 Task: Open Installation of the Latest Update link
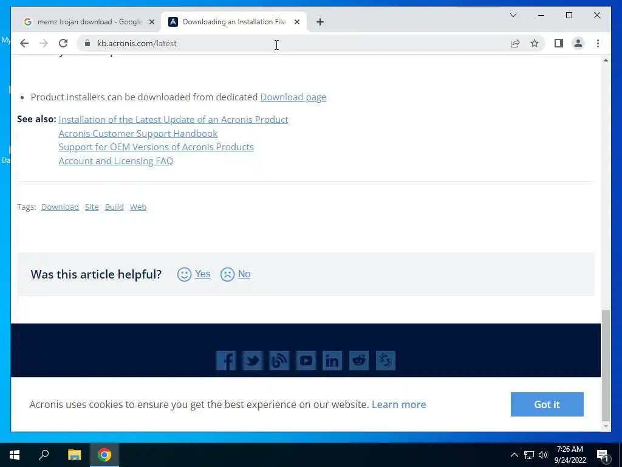coord(173,120)
